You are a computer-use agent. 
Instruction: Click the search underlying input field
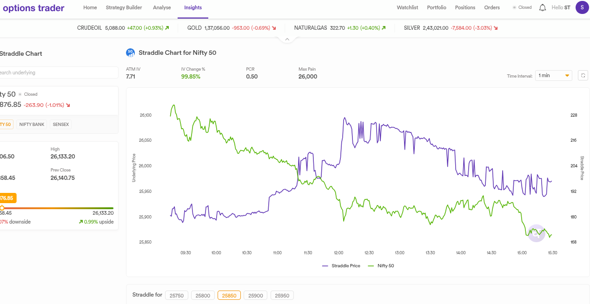58,73
